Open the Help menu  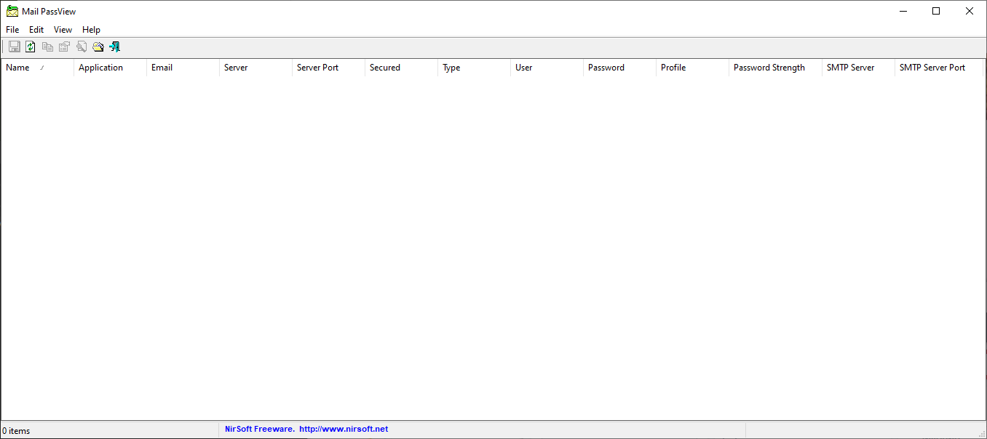[91, 30]
